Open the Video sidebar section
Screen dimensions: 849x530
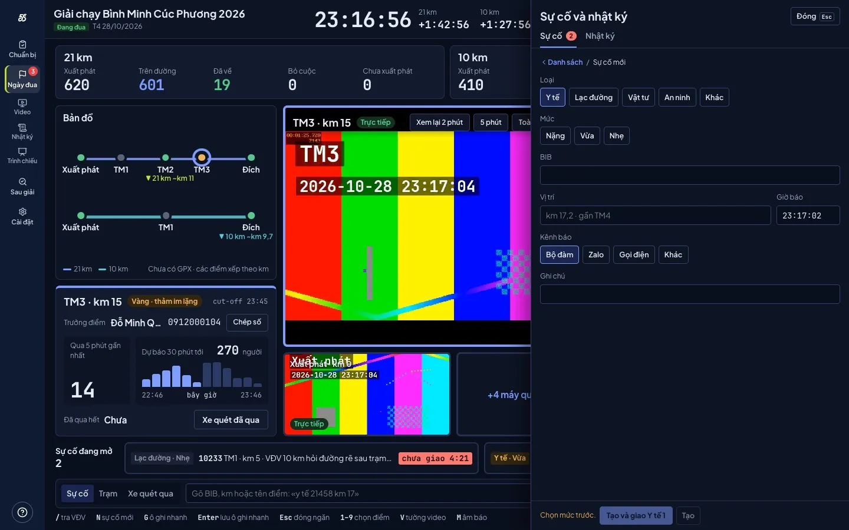pyautogui.click(x=22, y=107)
